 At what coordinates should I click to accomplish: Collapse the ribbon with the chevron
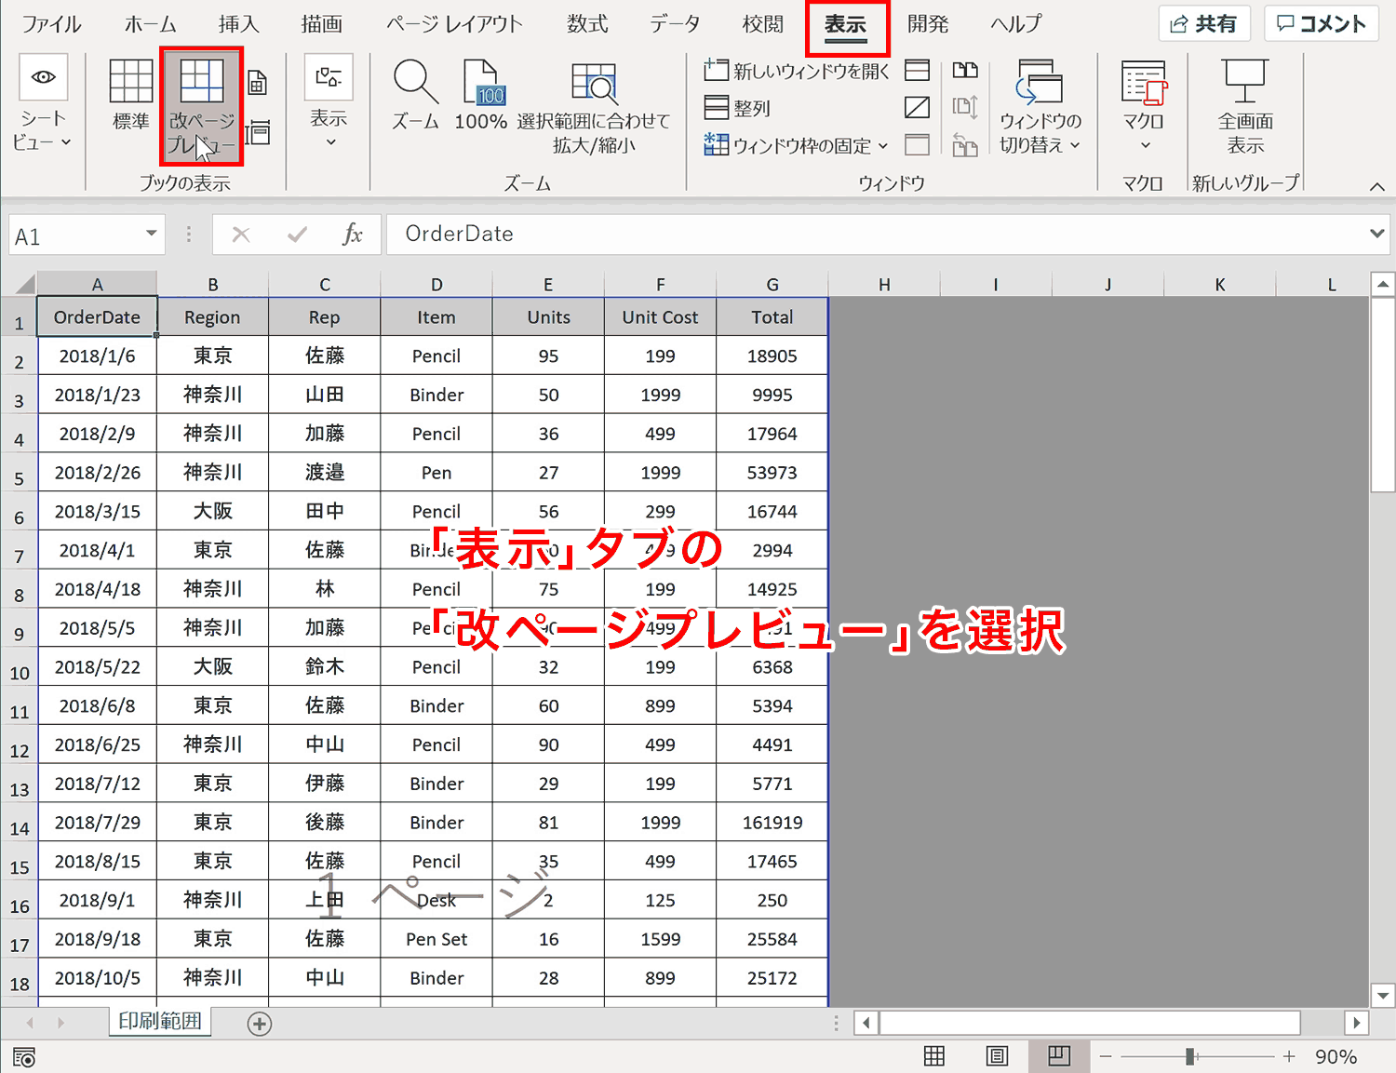tap(1377, 186)
